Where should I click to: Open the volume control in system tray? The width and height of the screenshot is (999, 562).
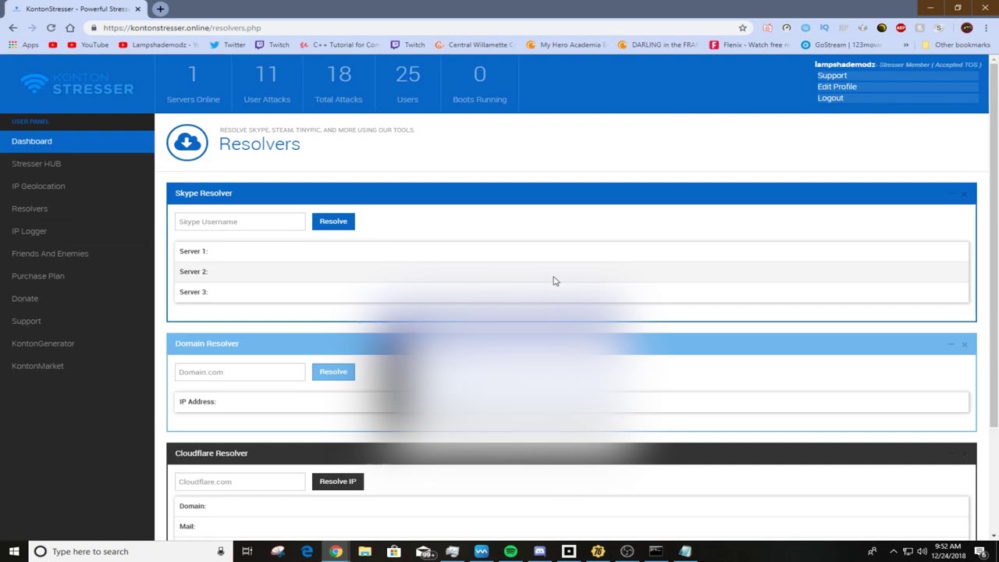[922, 551]
